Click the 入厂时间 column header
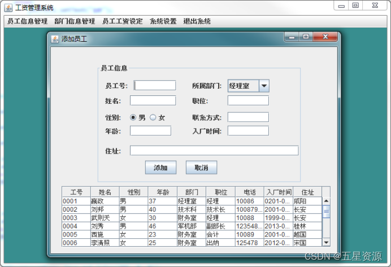The height and width of the screenshot is (267, 391). [279, 192]
